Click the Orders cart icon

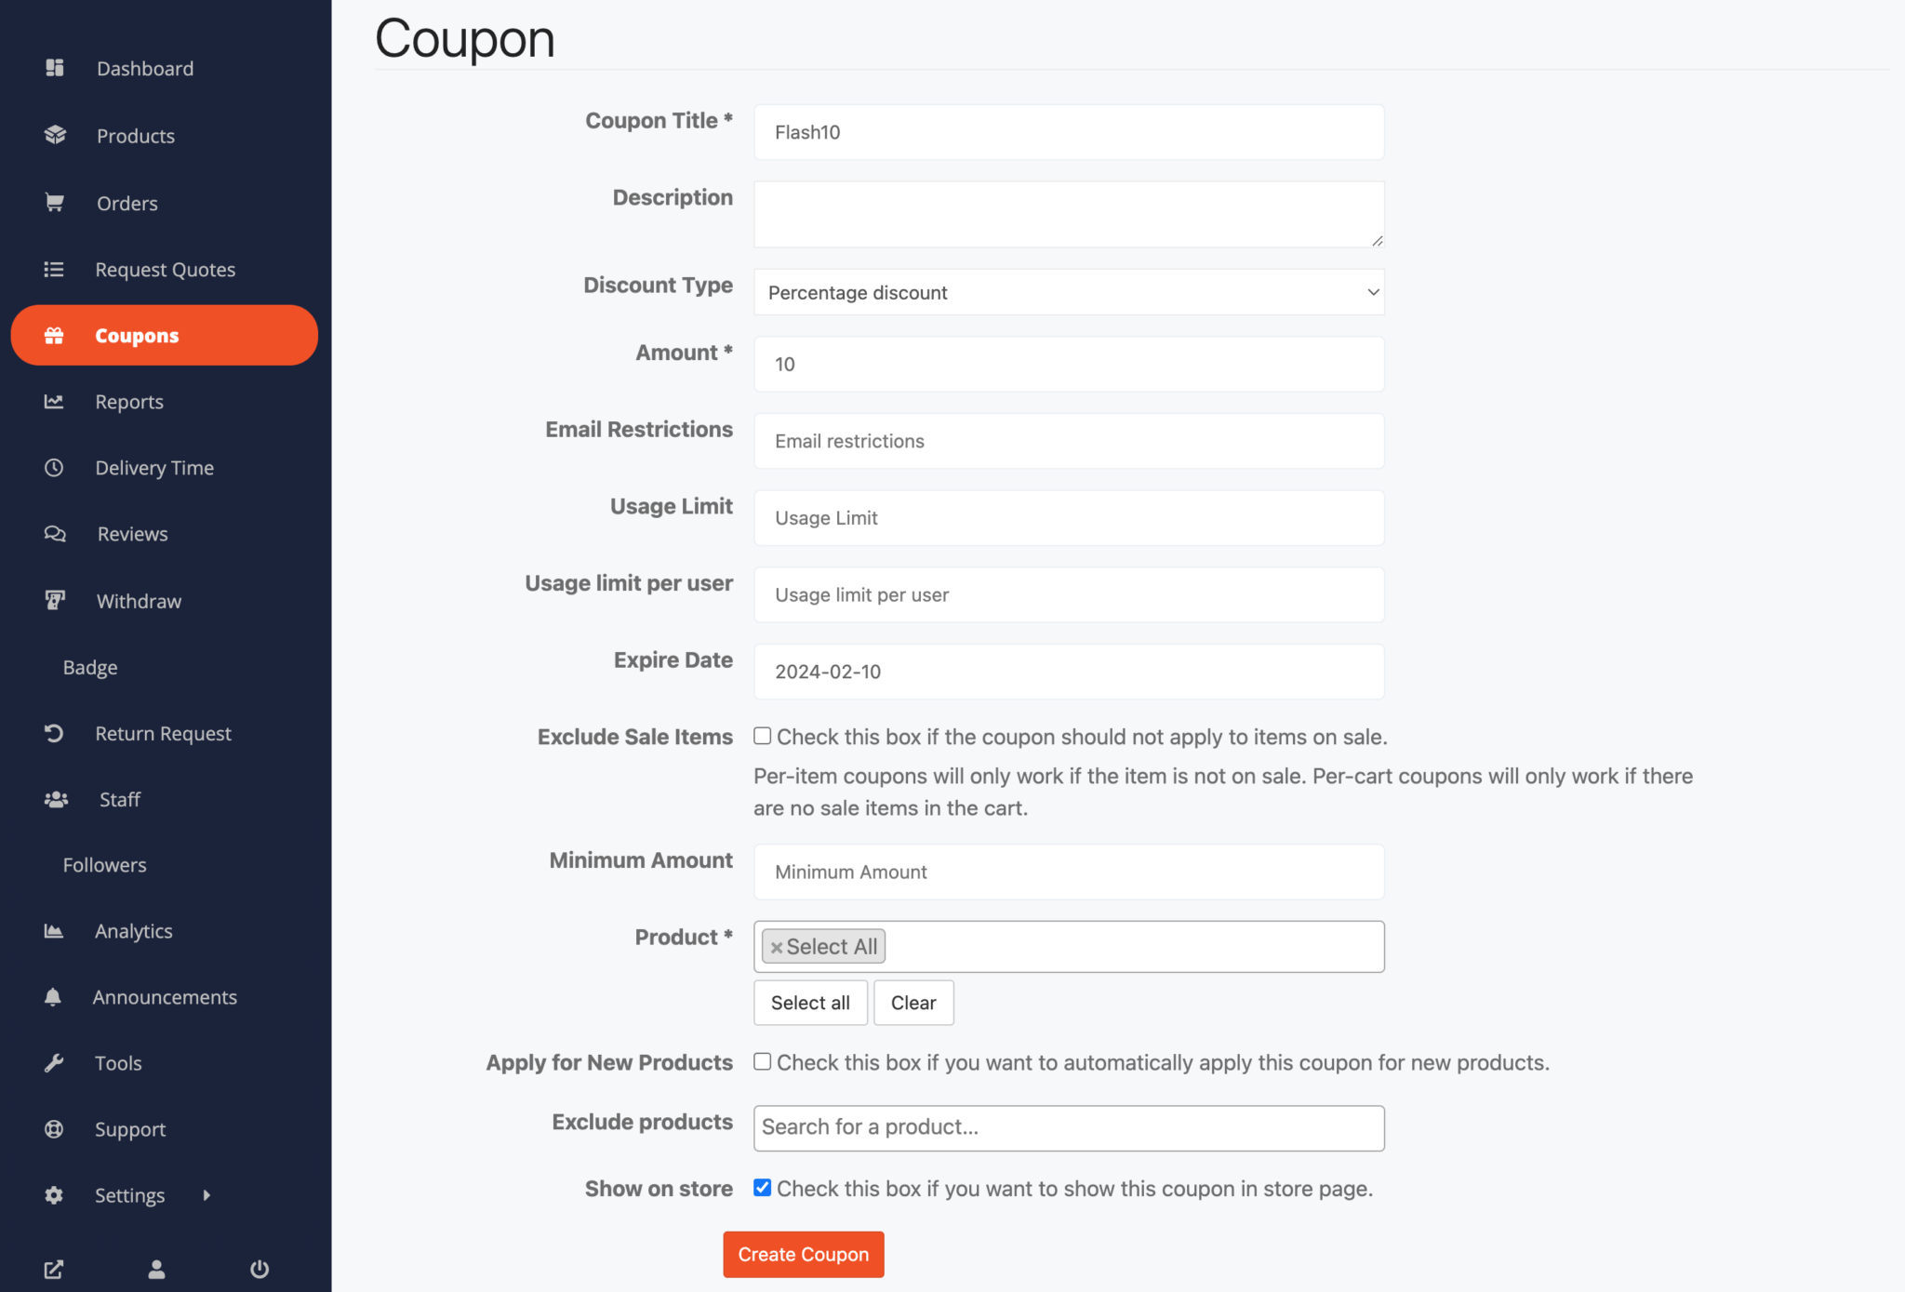[x=54, y=202]
